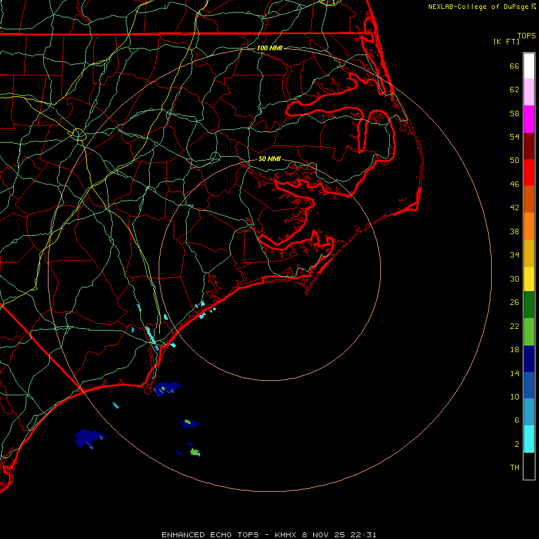Click the dark red 54 kft swatch
539x539 pixels.
point(529,146)
